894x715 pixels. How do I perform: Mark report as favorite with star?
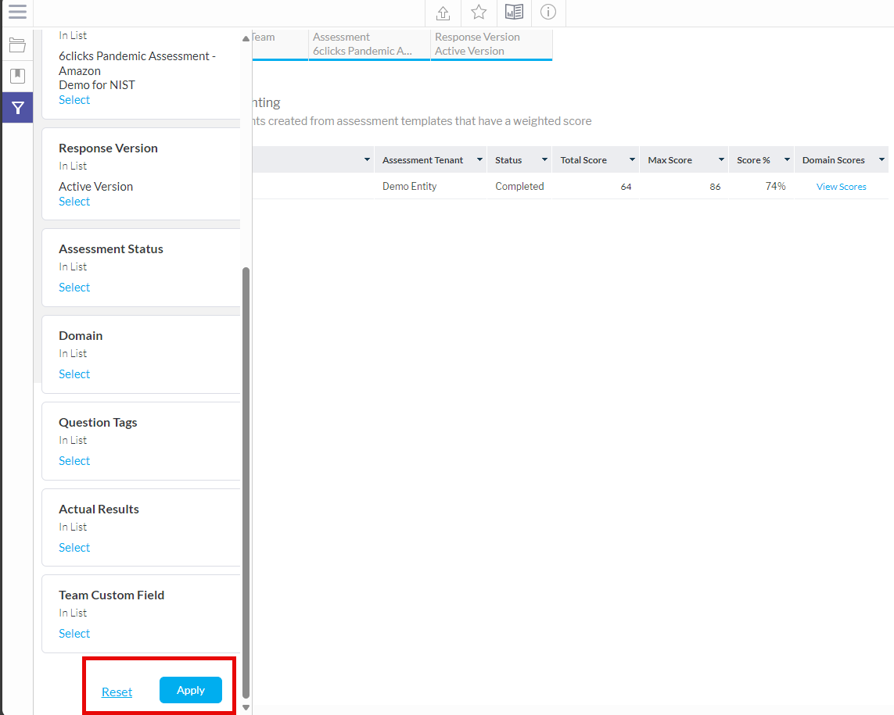pyautogui.click(x=479, y=12)
